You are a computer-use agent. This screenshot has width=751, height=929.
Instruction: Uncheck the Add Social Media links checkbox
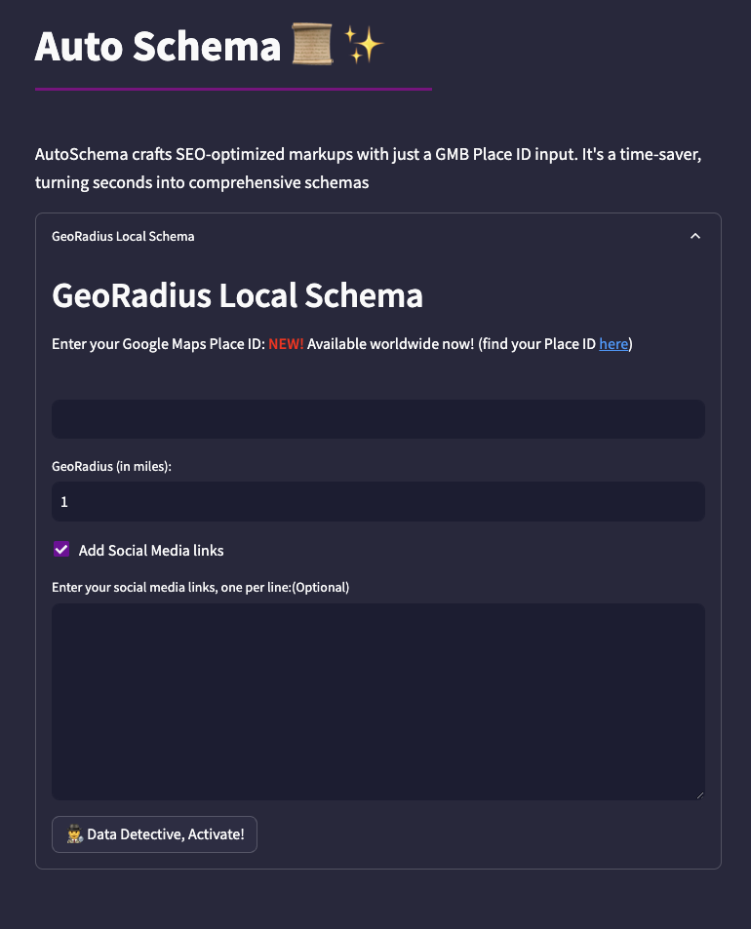point(61,549)
